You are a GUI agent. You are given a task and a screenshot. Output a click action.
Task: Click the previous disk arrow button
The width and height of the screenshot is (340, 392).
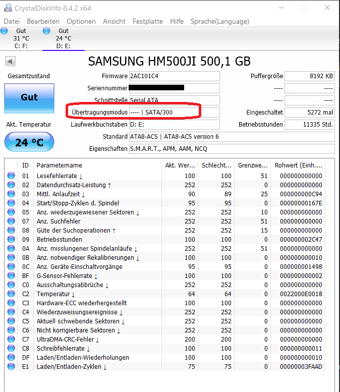tap(10, 61)
